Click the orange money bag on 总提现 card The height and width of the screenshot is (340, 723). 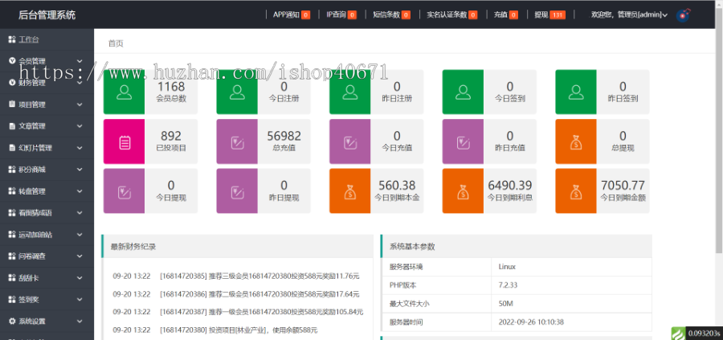point(576,142)
